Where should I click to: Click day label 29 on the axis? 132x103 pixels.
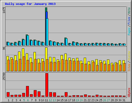[x=116, y=100]
